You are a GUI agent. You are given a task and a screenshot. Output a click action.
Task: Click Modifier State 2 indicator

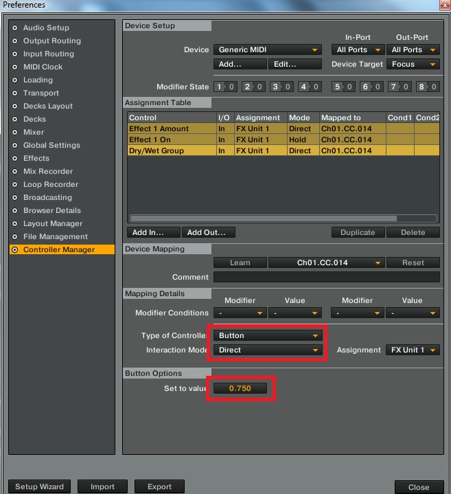pyautogui.click(x=253, y=87)
